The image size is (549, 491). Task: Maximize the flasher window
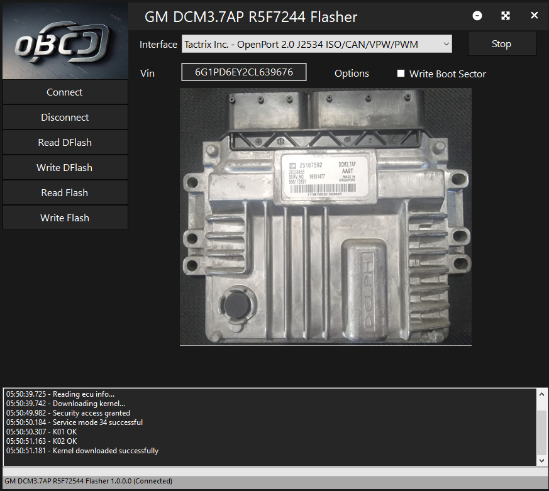tap(506, 16)
